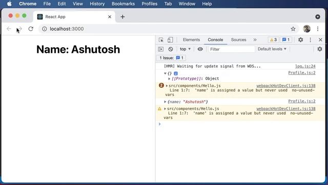
Task: Switch to the Console panel
Action: 215,40
